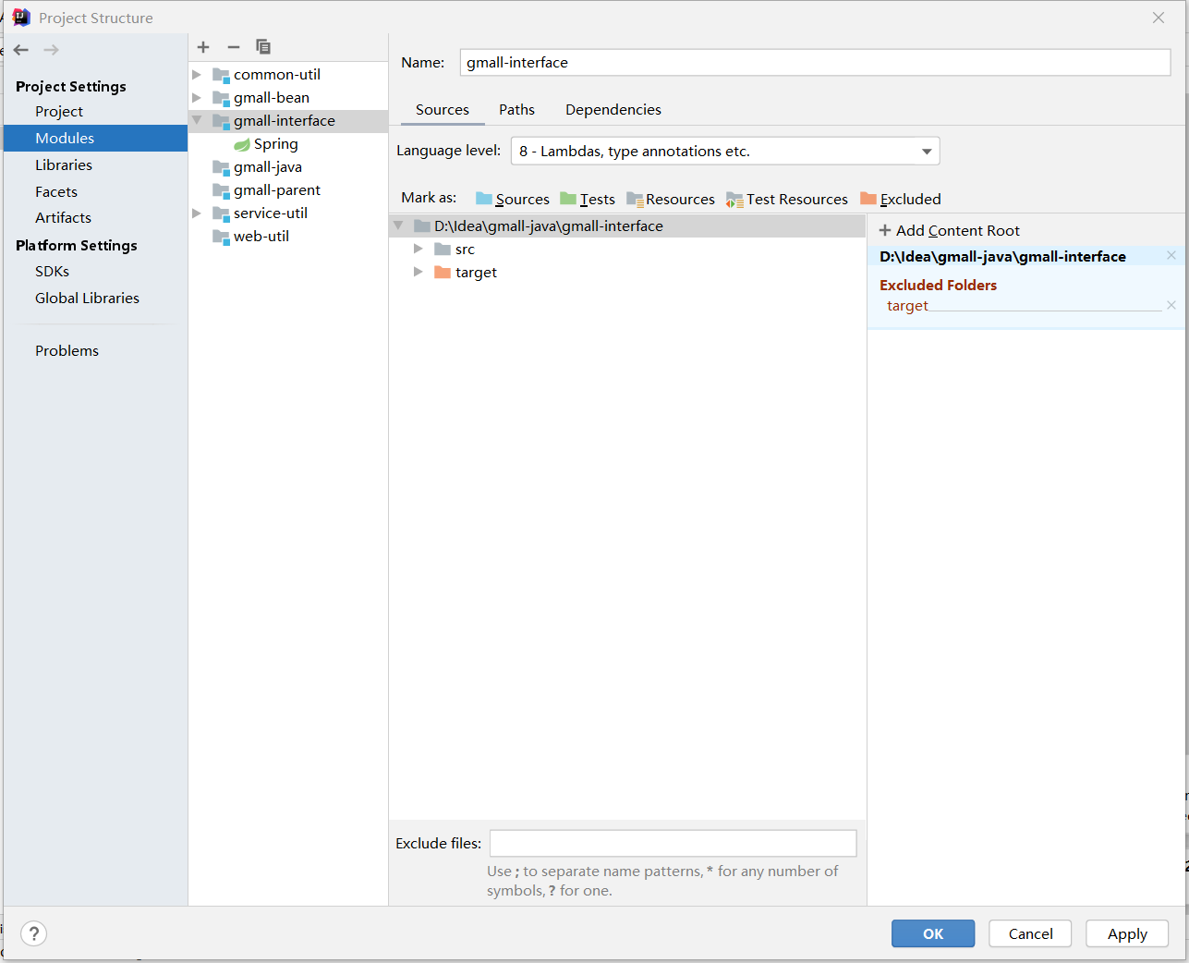Click the orange target folder icon

coord(443,273)
